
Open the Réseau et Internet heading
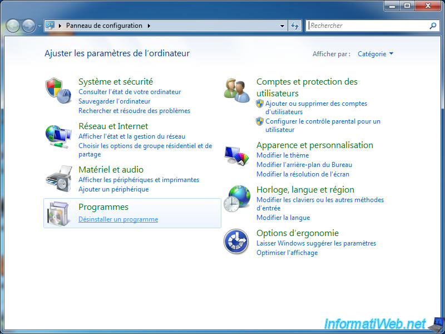point(113,126)
